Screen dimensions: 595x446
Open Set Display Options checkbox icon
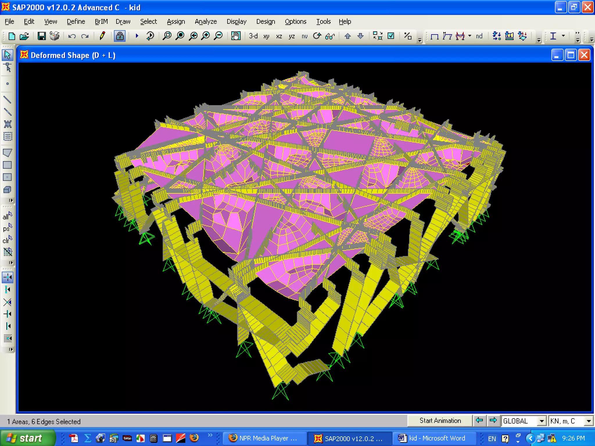coord(391,36)
